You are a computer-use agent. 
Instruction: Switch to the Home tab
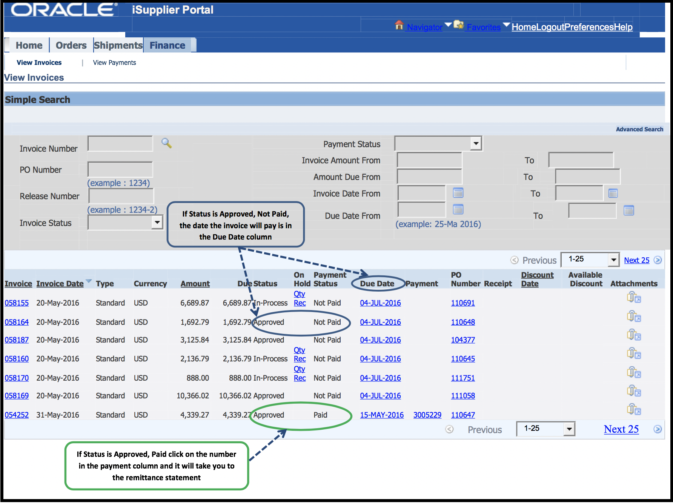29,45
